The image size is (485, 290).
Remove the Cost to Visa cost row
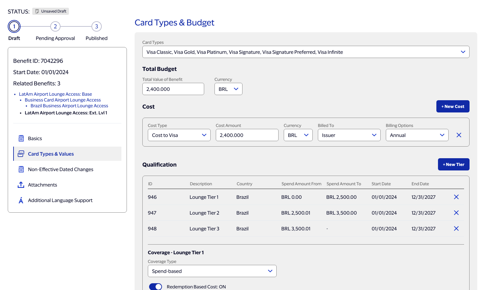[x=459, y=135]
